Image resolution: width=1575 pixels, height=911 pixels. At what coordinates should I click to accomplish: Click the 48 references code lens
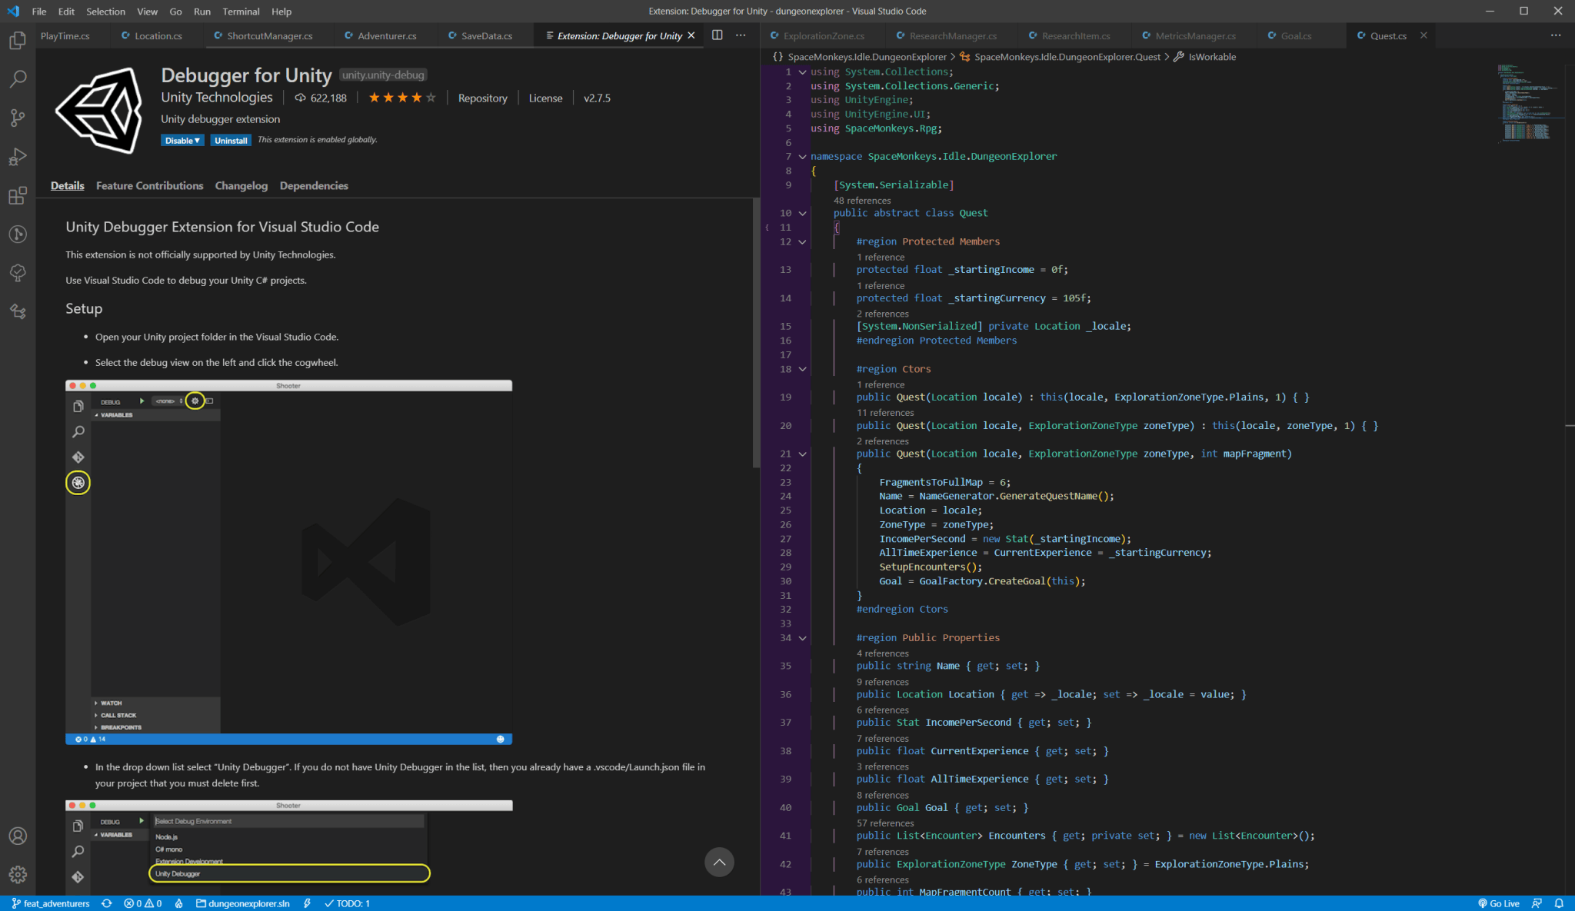[862, 200]
